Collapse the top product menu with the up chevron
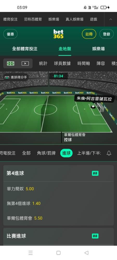The image size is (117, 260). pos(111,19)
